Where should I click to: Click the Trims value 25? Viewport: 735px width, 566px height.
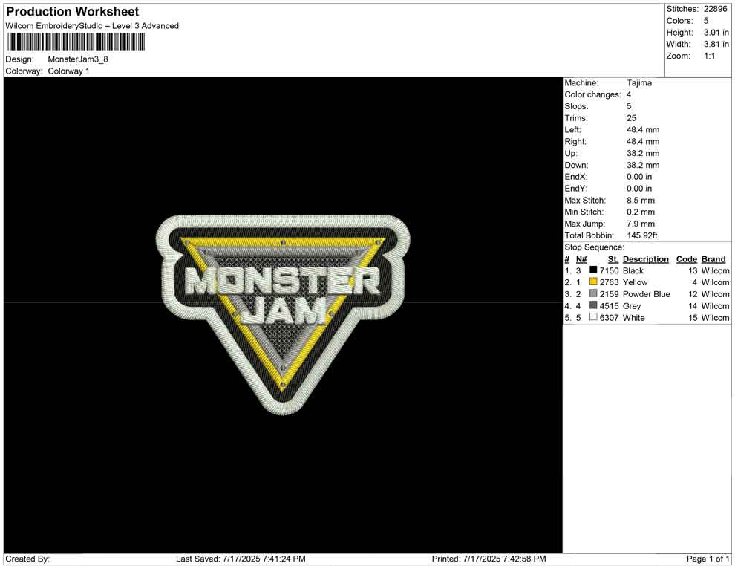point(631,118)
